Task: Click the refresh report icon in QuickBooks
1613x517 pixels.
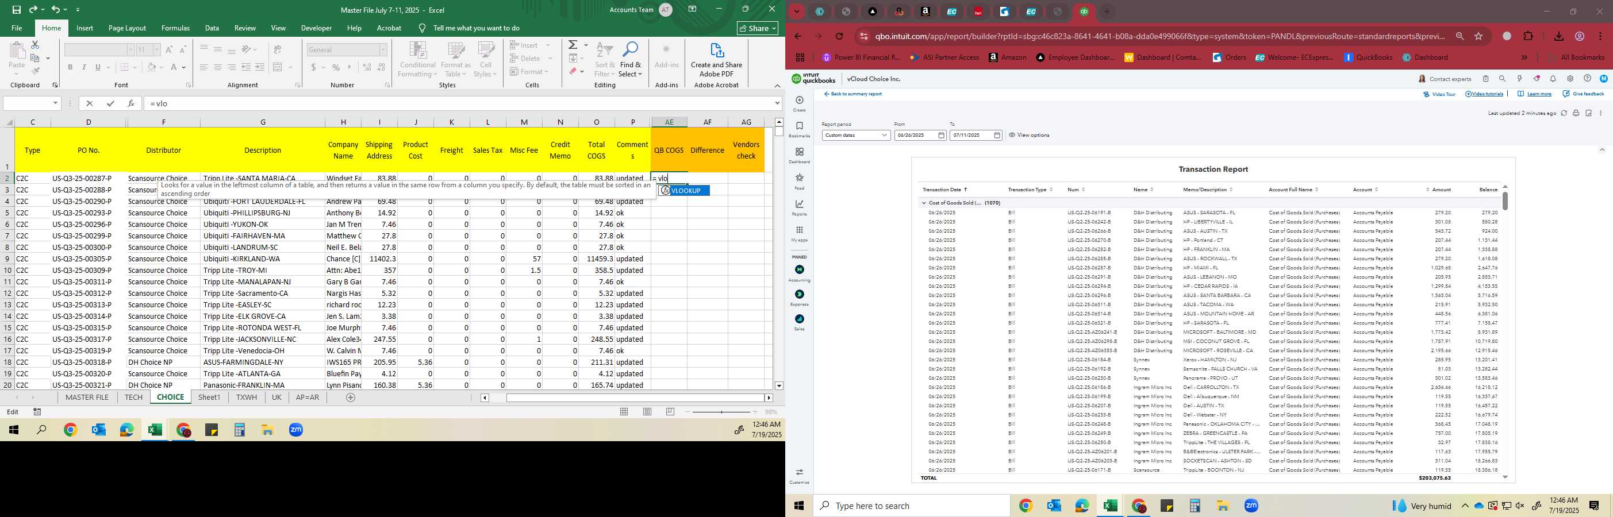Action: [1564, 113]
